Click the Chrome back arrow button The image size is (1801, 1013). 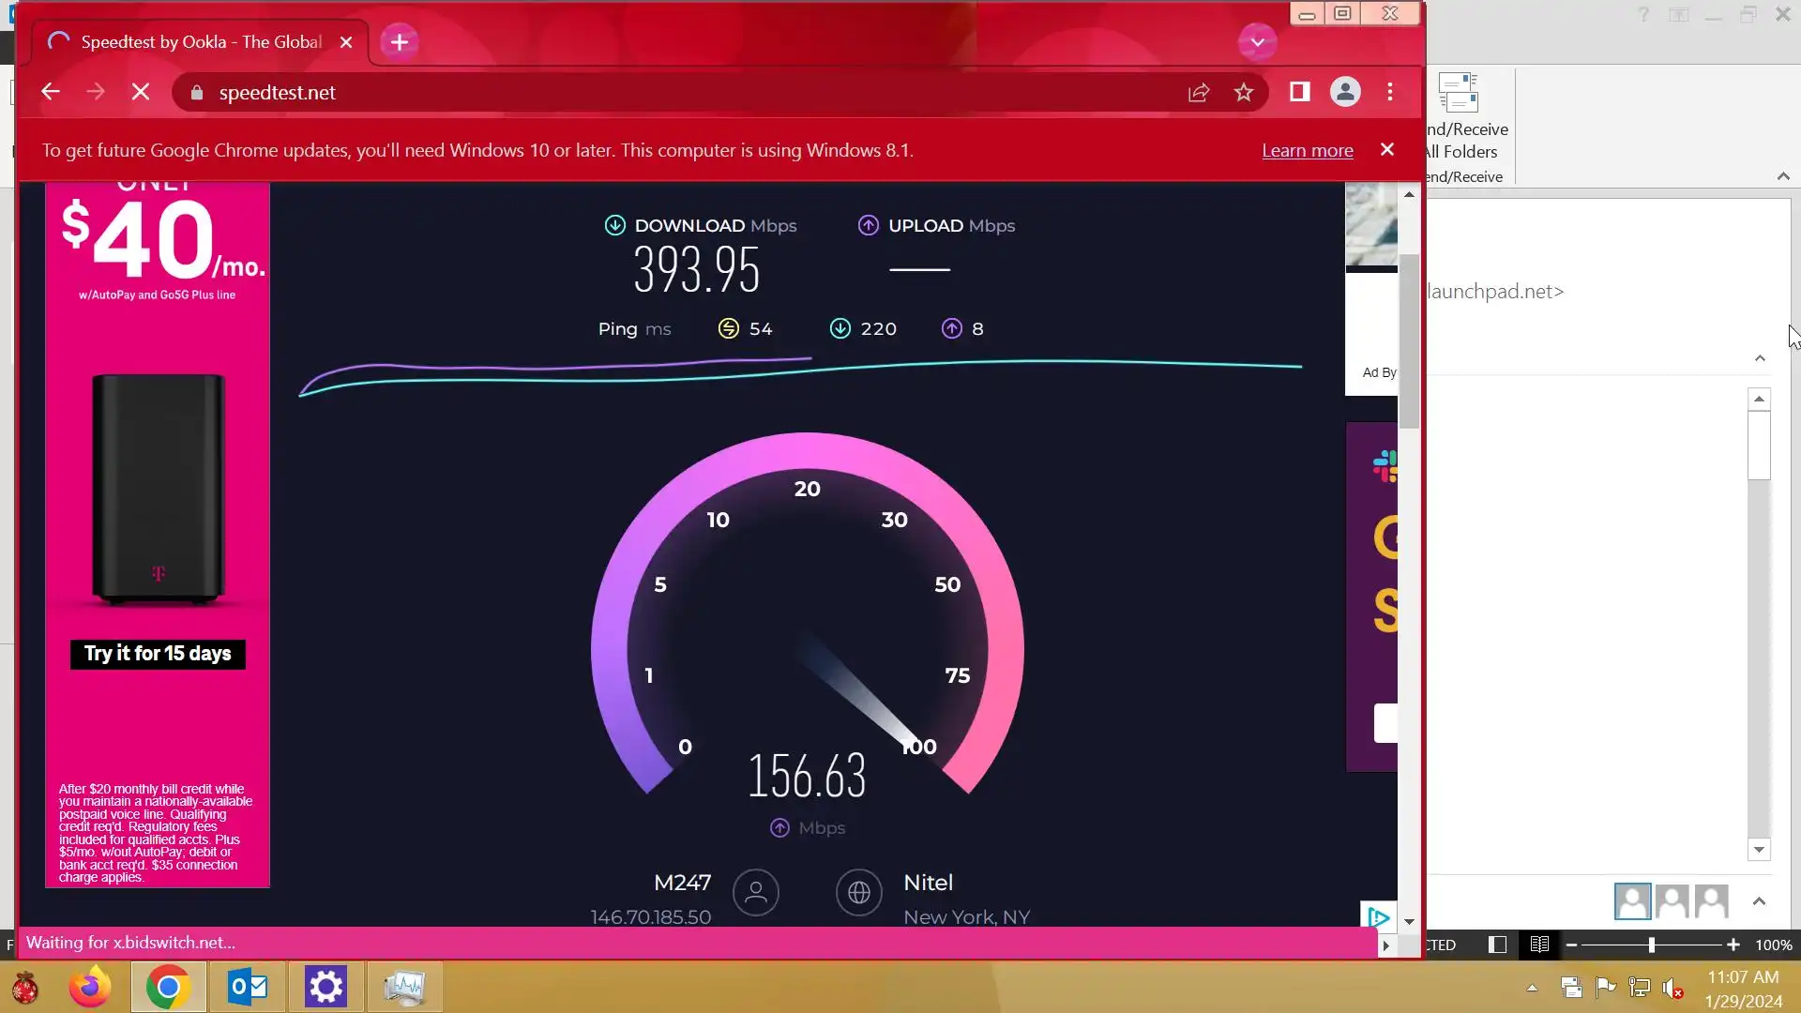[x=51, y=92]
